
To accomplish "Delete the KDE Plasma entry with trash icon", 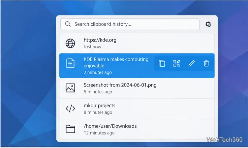I will click(x=206, y=63).
